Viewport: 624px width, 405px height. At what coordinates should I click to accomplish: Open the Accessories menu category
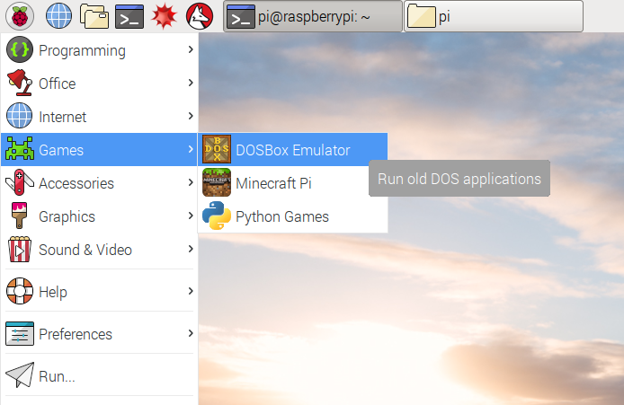pyautogui.click(x=99, y=183)
